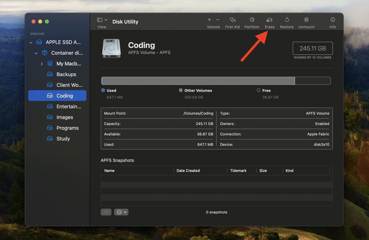Open snapshot actions ellipsis dropdown
Image resolution: width=369 pixels, height=240 pixels.
tap(121, 212)
